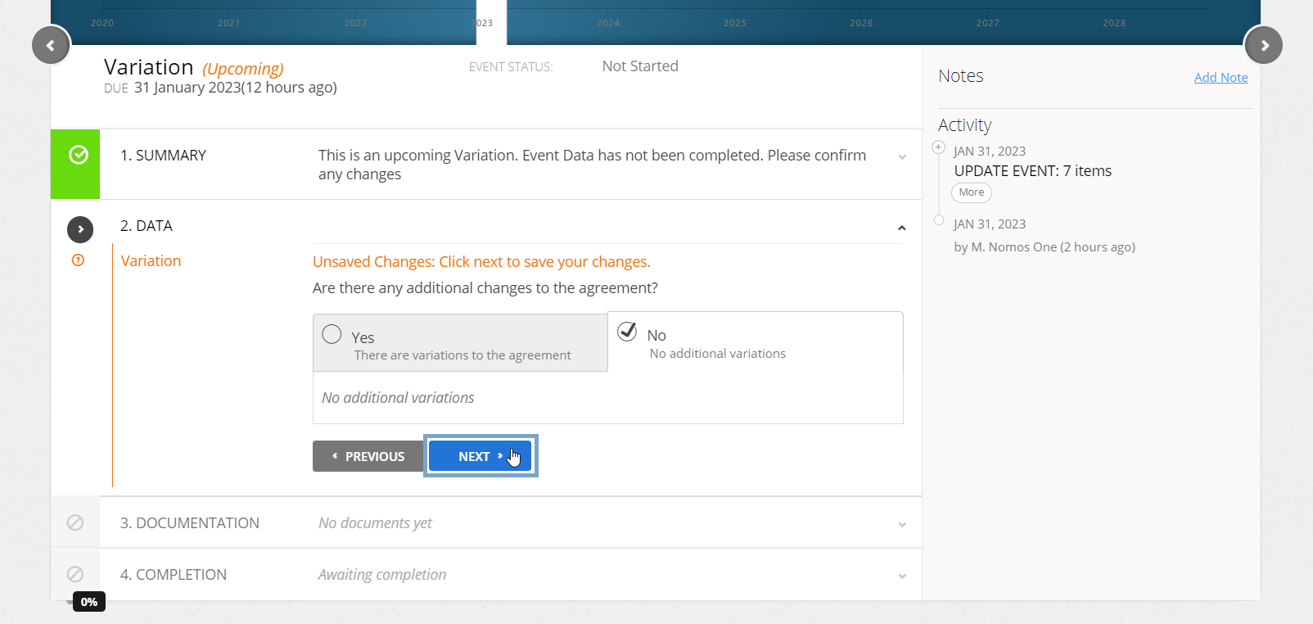
Task: Click the 0% progress indicator
Action: click(89, 602)
